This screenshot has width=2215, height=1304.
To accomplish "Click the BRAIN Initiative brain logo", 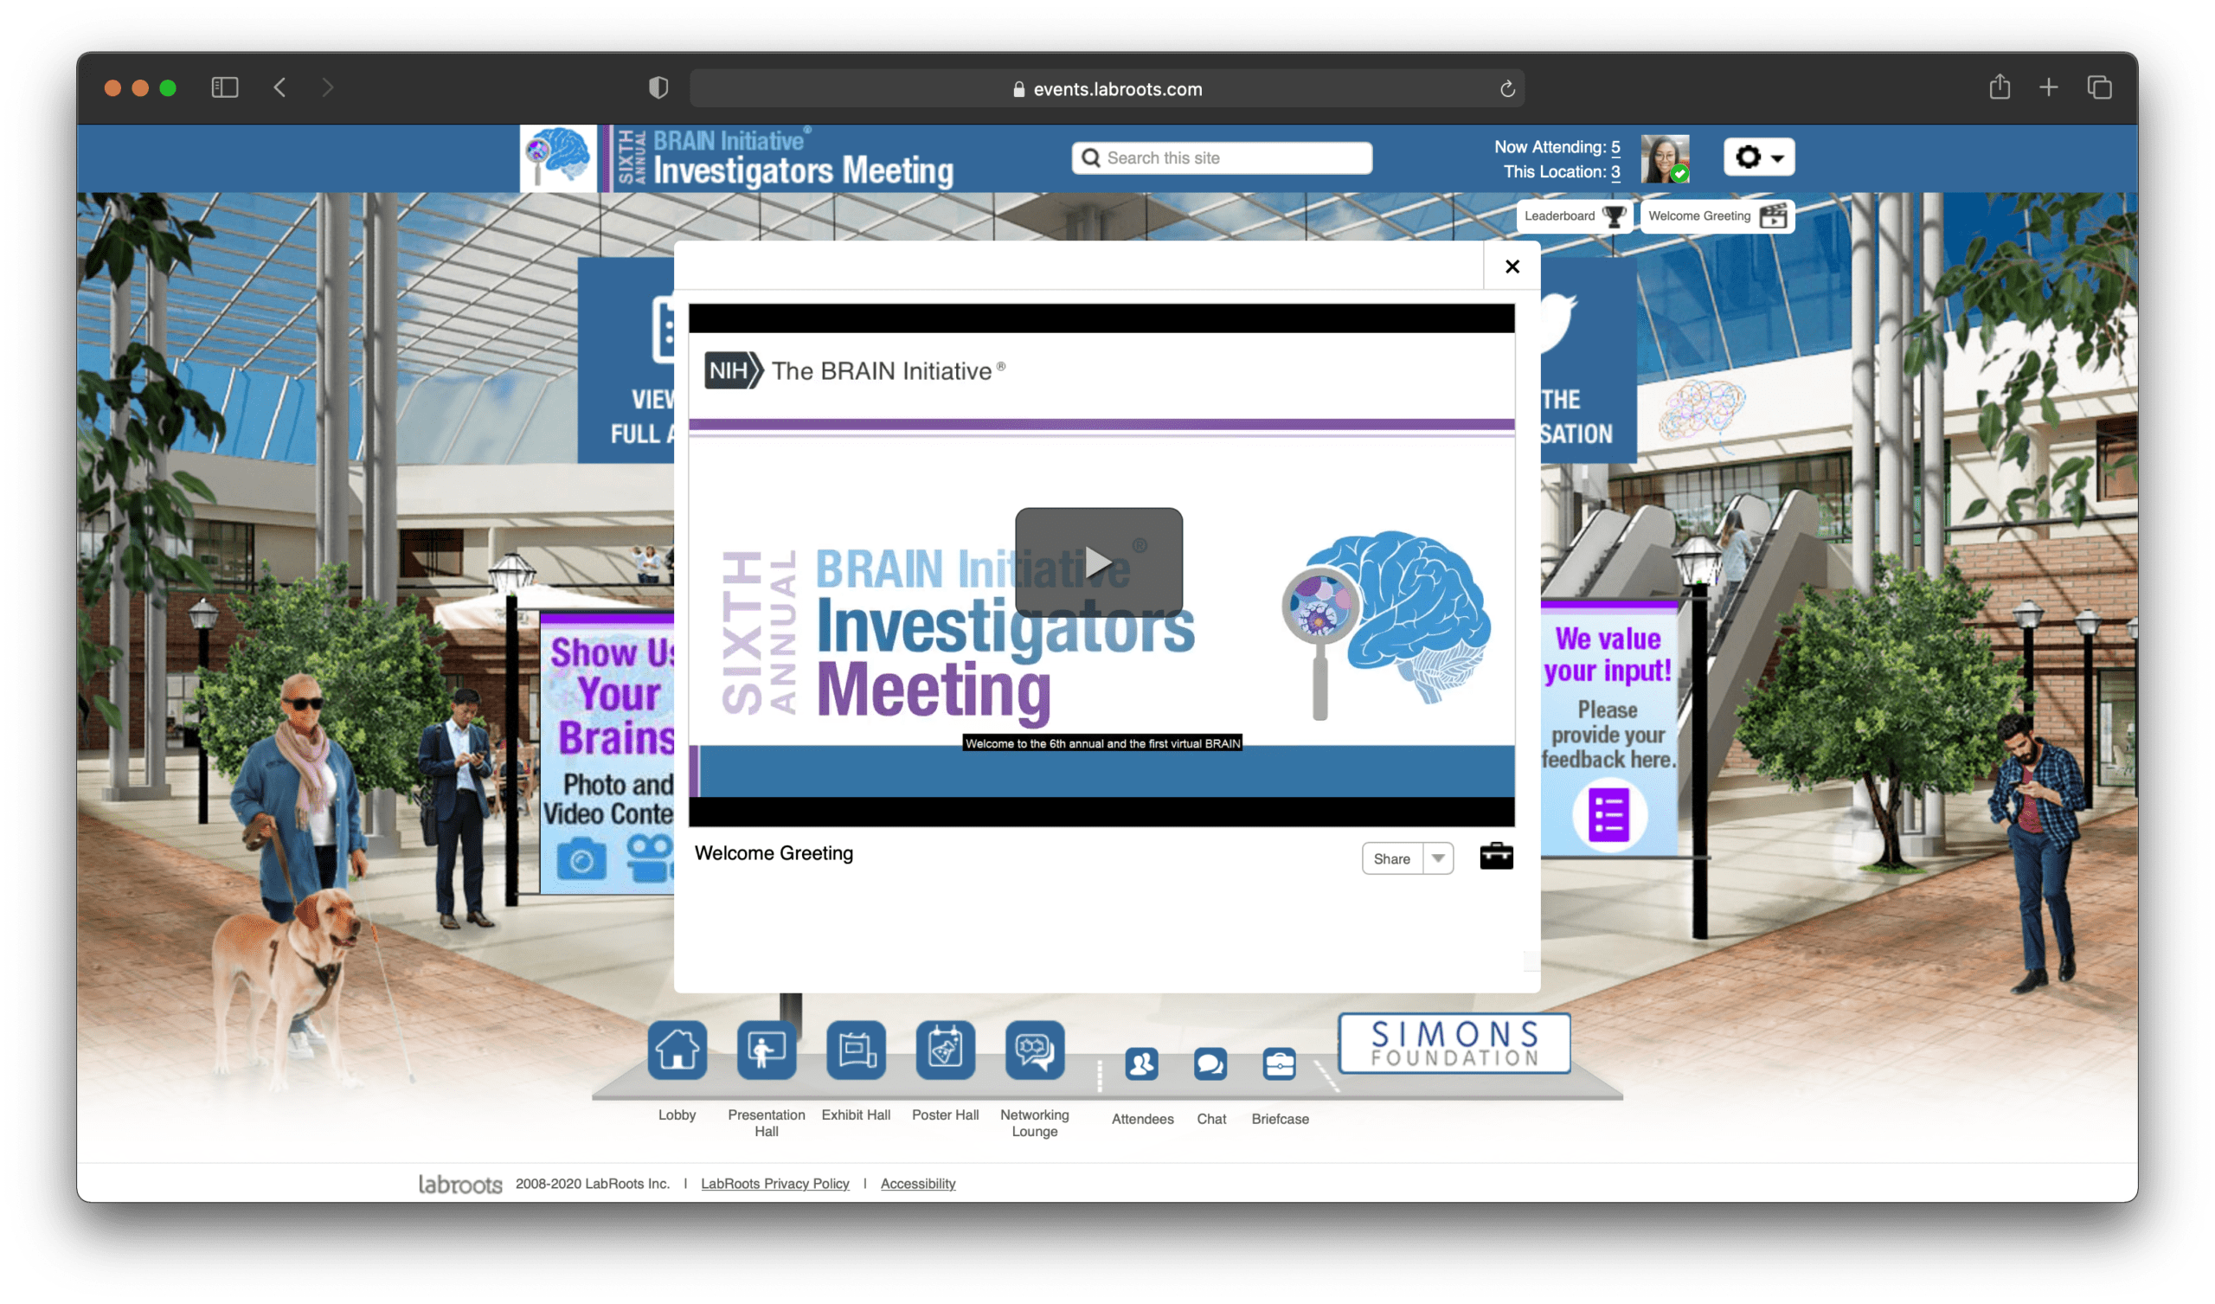I will coord(558,157).
